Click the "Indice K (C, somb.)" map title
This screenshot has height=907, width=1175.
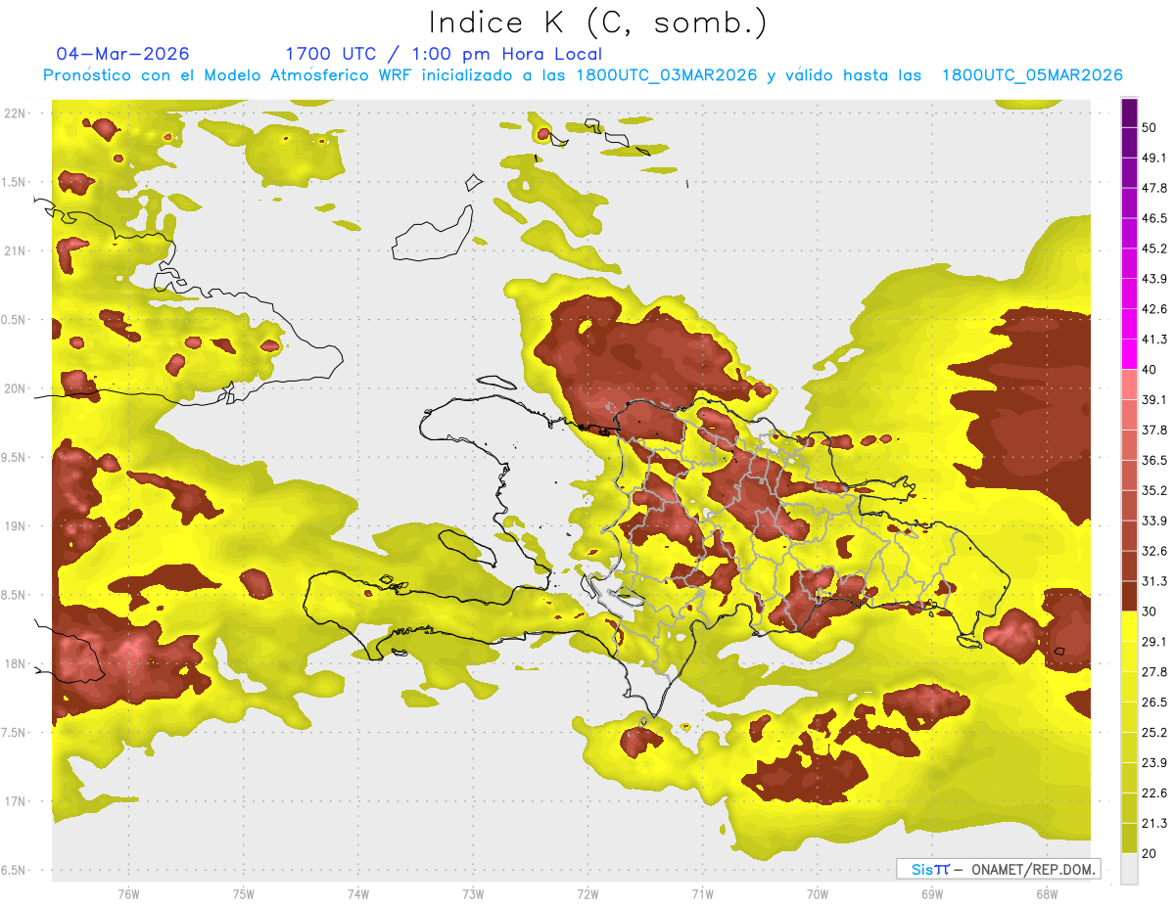coord(597,23)
